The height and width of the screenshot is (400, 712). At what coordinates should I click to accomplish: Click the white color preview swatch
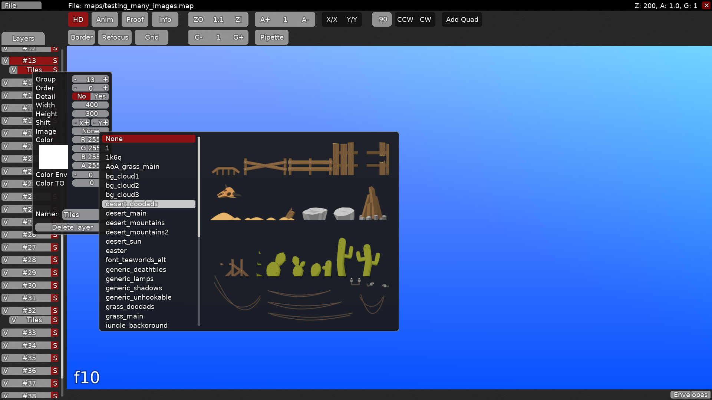[54, 157]
